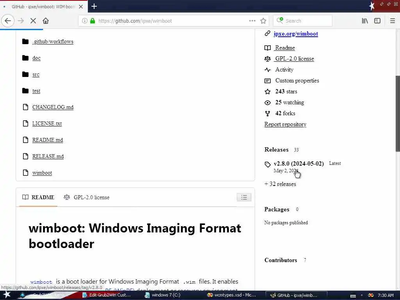
Task: Switch to Edit Grub2Win Cust... taskbar window
Action: click(x=107, y=295)
